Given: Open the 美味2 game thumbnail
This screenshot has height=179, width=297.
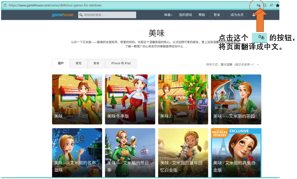Looking at the screenshot, I should (x=183, y=99).
